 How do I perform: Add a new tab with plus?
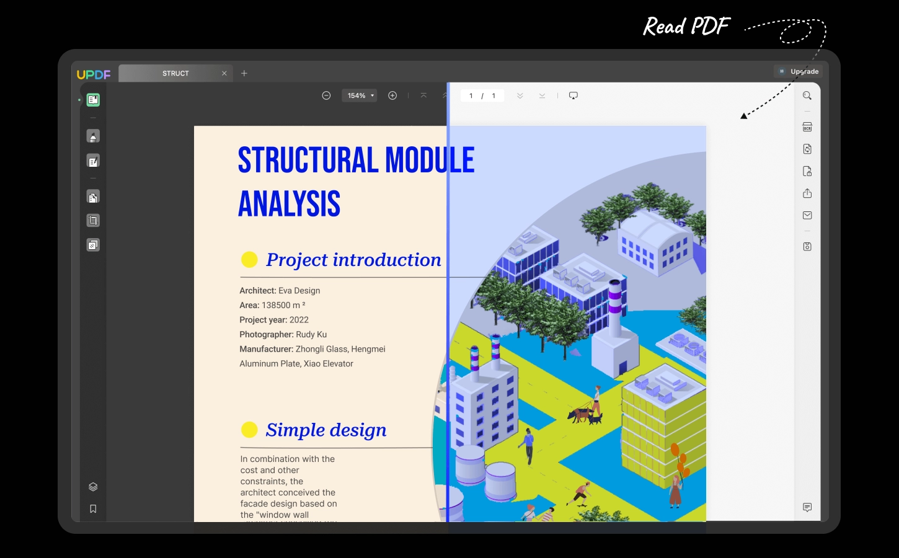pos(244,73)
